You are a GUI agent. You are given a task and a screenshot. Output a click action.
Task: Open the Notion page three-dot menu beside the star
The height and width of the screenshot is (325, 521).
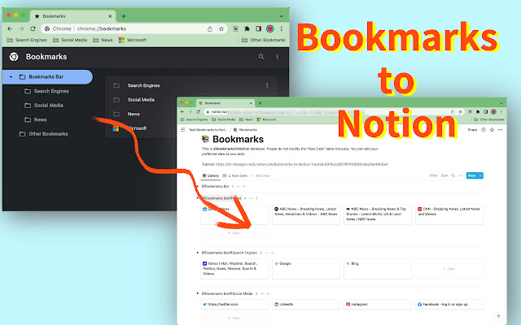(501, 130)
